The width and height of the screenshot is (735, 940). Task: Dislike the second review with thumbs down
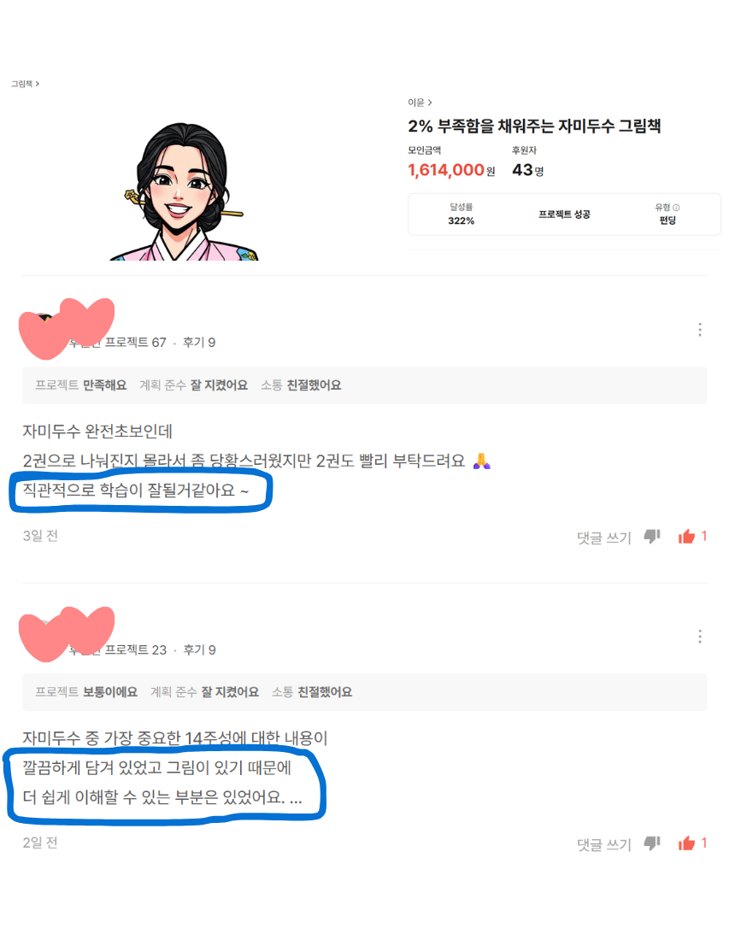click(x=652, y=843)
